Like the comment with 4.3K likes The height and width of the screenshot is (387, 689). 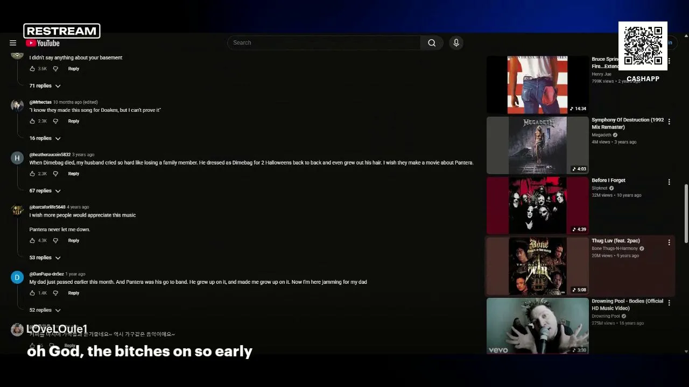(x=32, y=241)
